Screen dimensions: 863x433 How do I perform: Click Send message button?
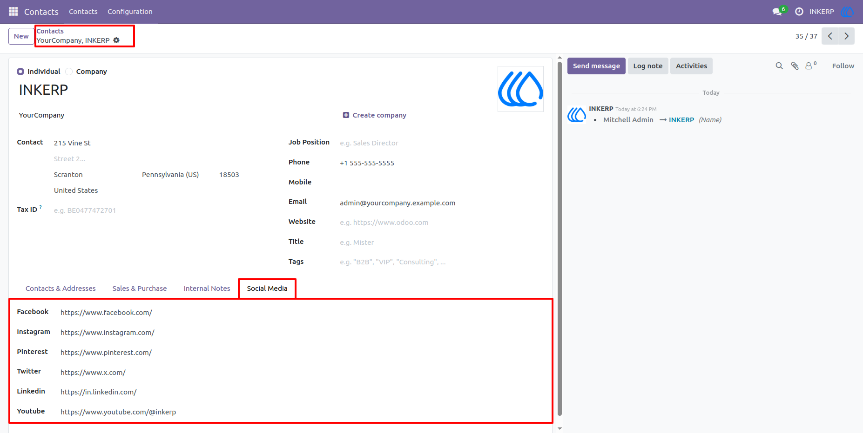(596, 66)
